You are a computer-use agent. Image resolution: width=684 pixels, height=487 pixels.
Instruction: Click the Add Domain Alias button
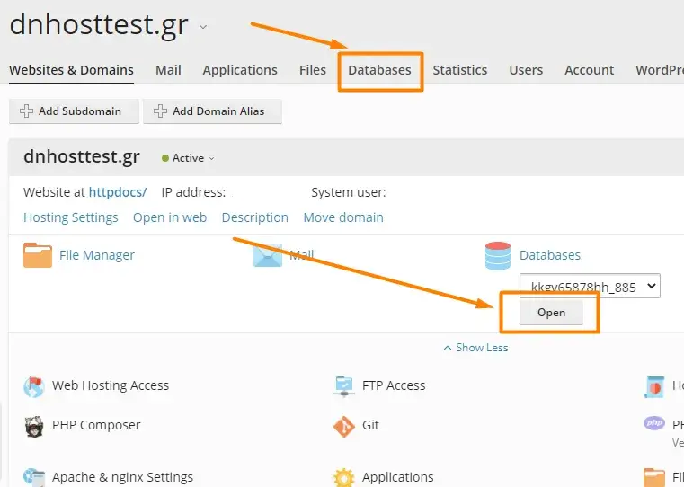tap(212, 111)
